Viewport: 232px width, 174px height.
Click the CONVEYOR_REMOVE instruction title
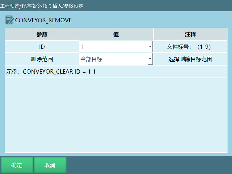point(43,20)
